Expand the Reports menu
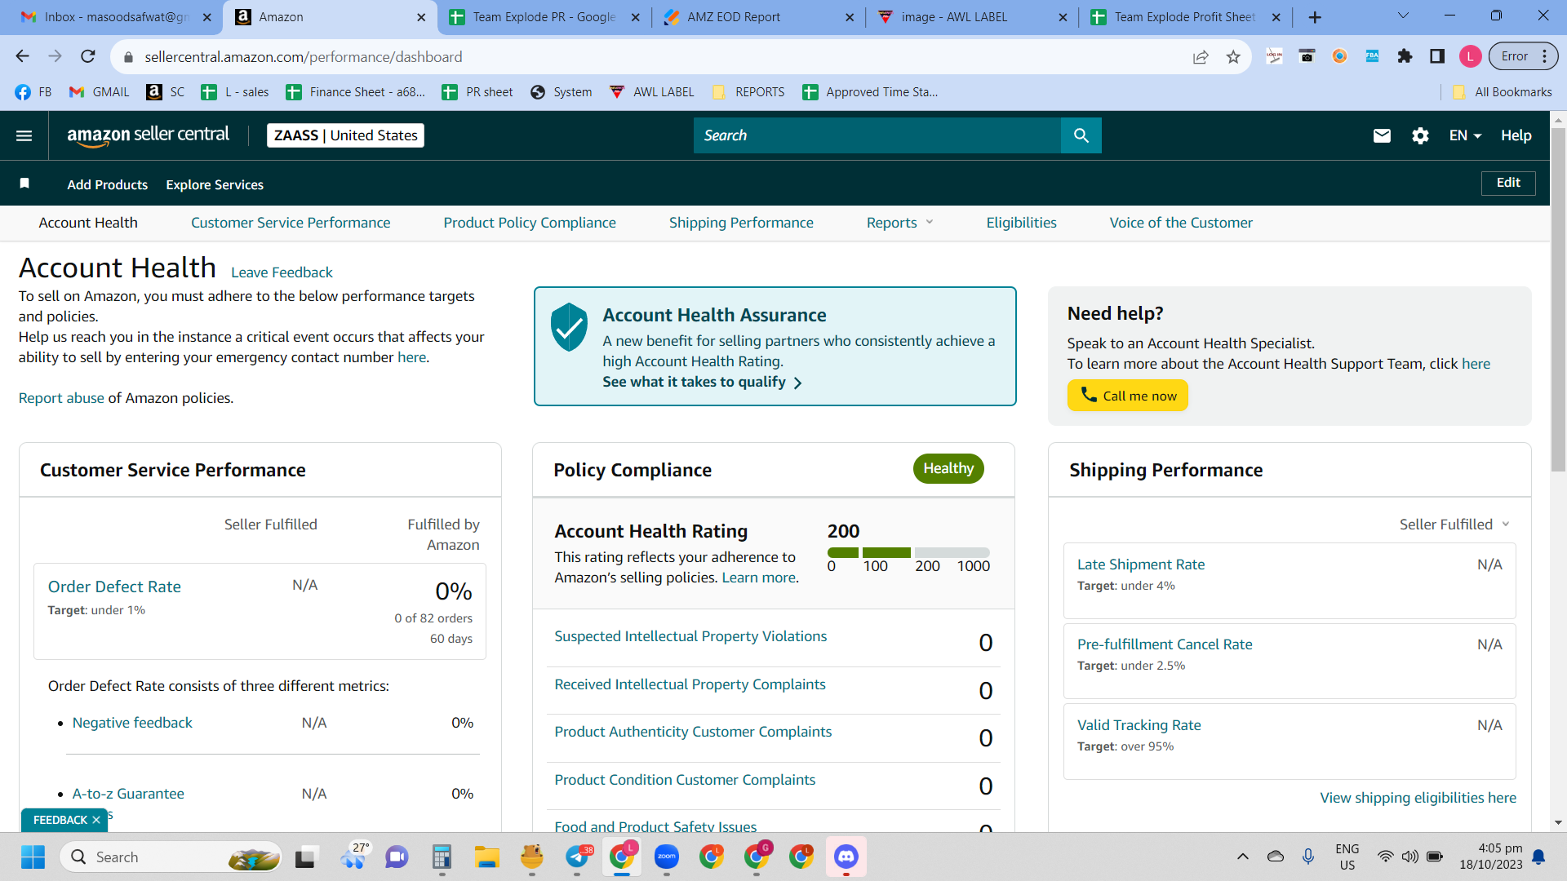1567x881 pixels. coord(899,223)
